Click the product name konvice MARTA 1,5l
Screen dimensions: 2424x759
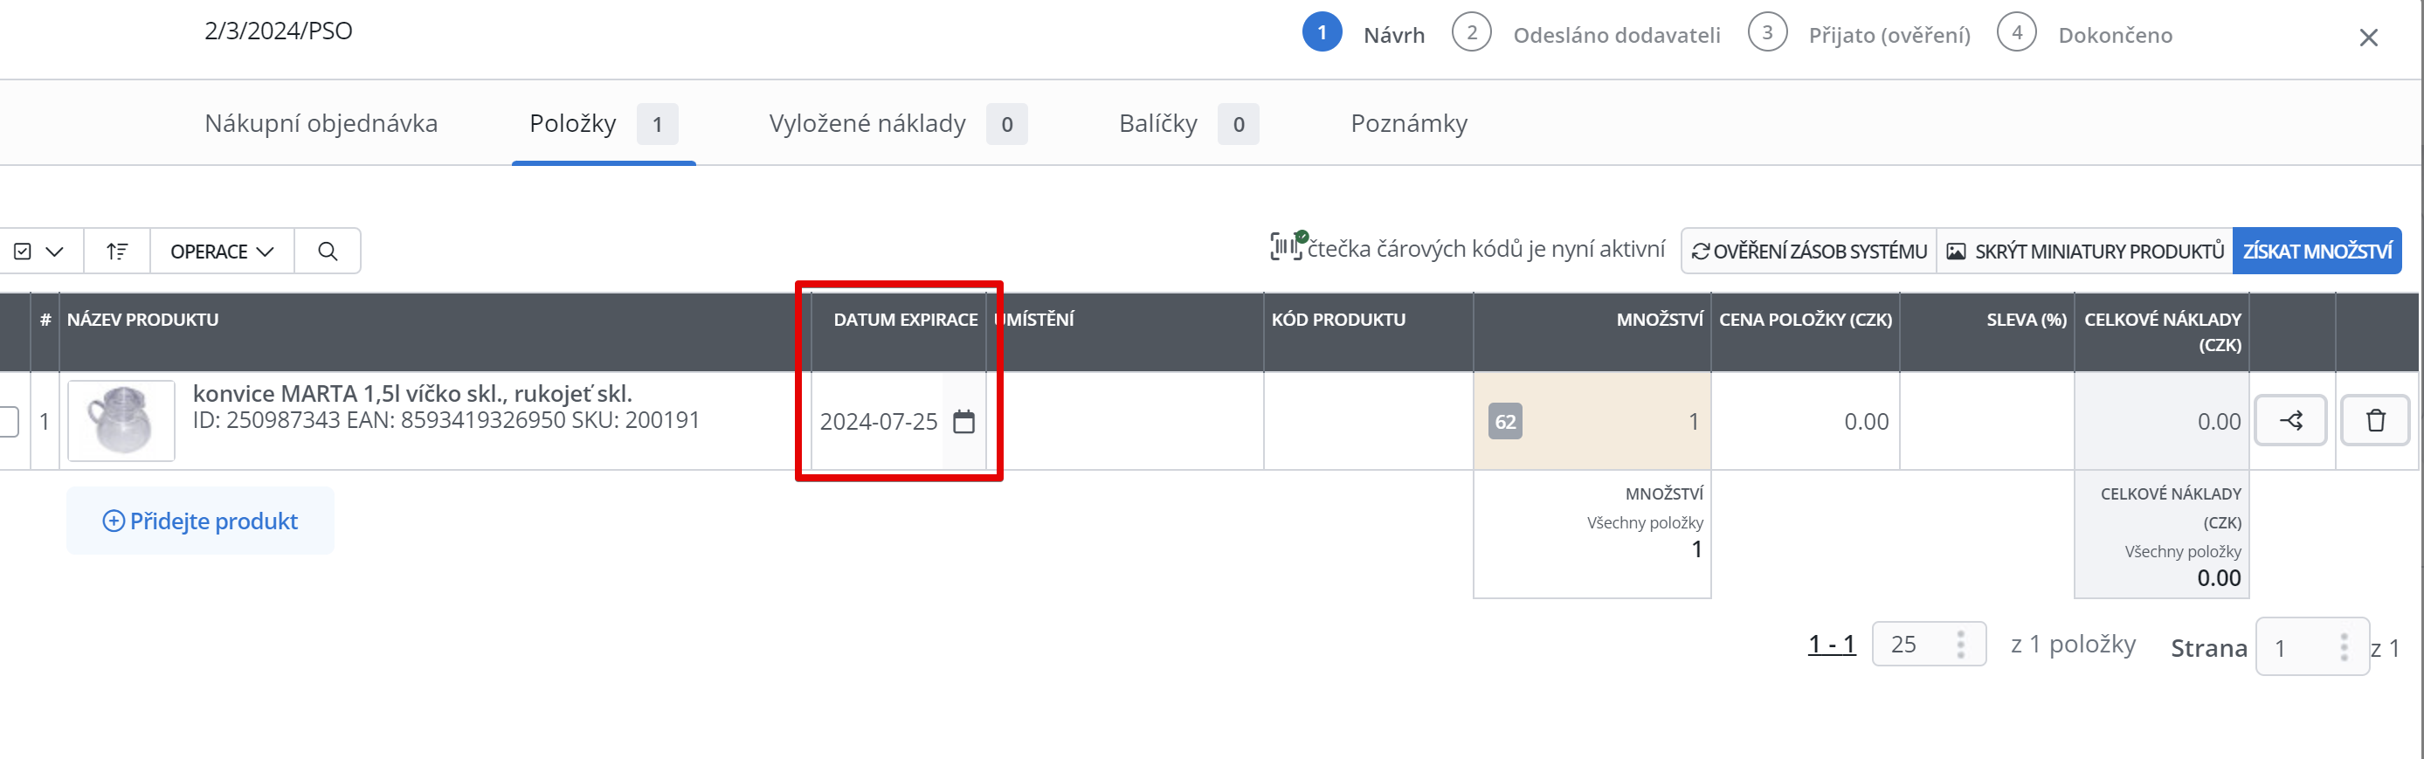(x=412, y=393)
